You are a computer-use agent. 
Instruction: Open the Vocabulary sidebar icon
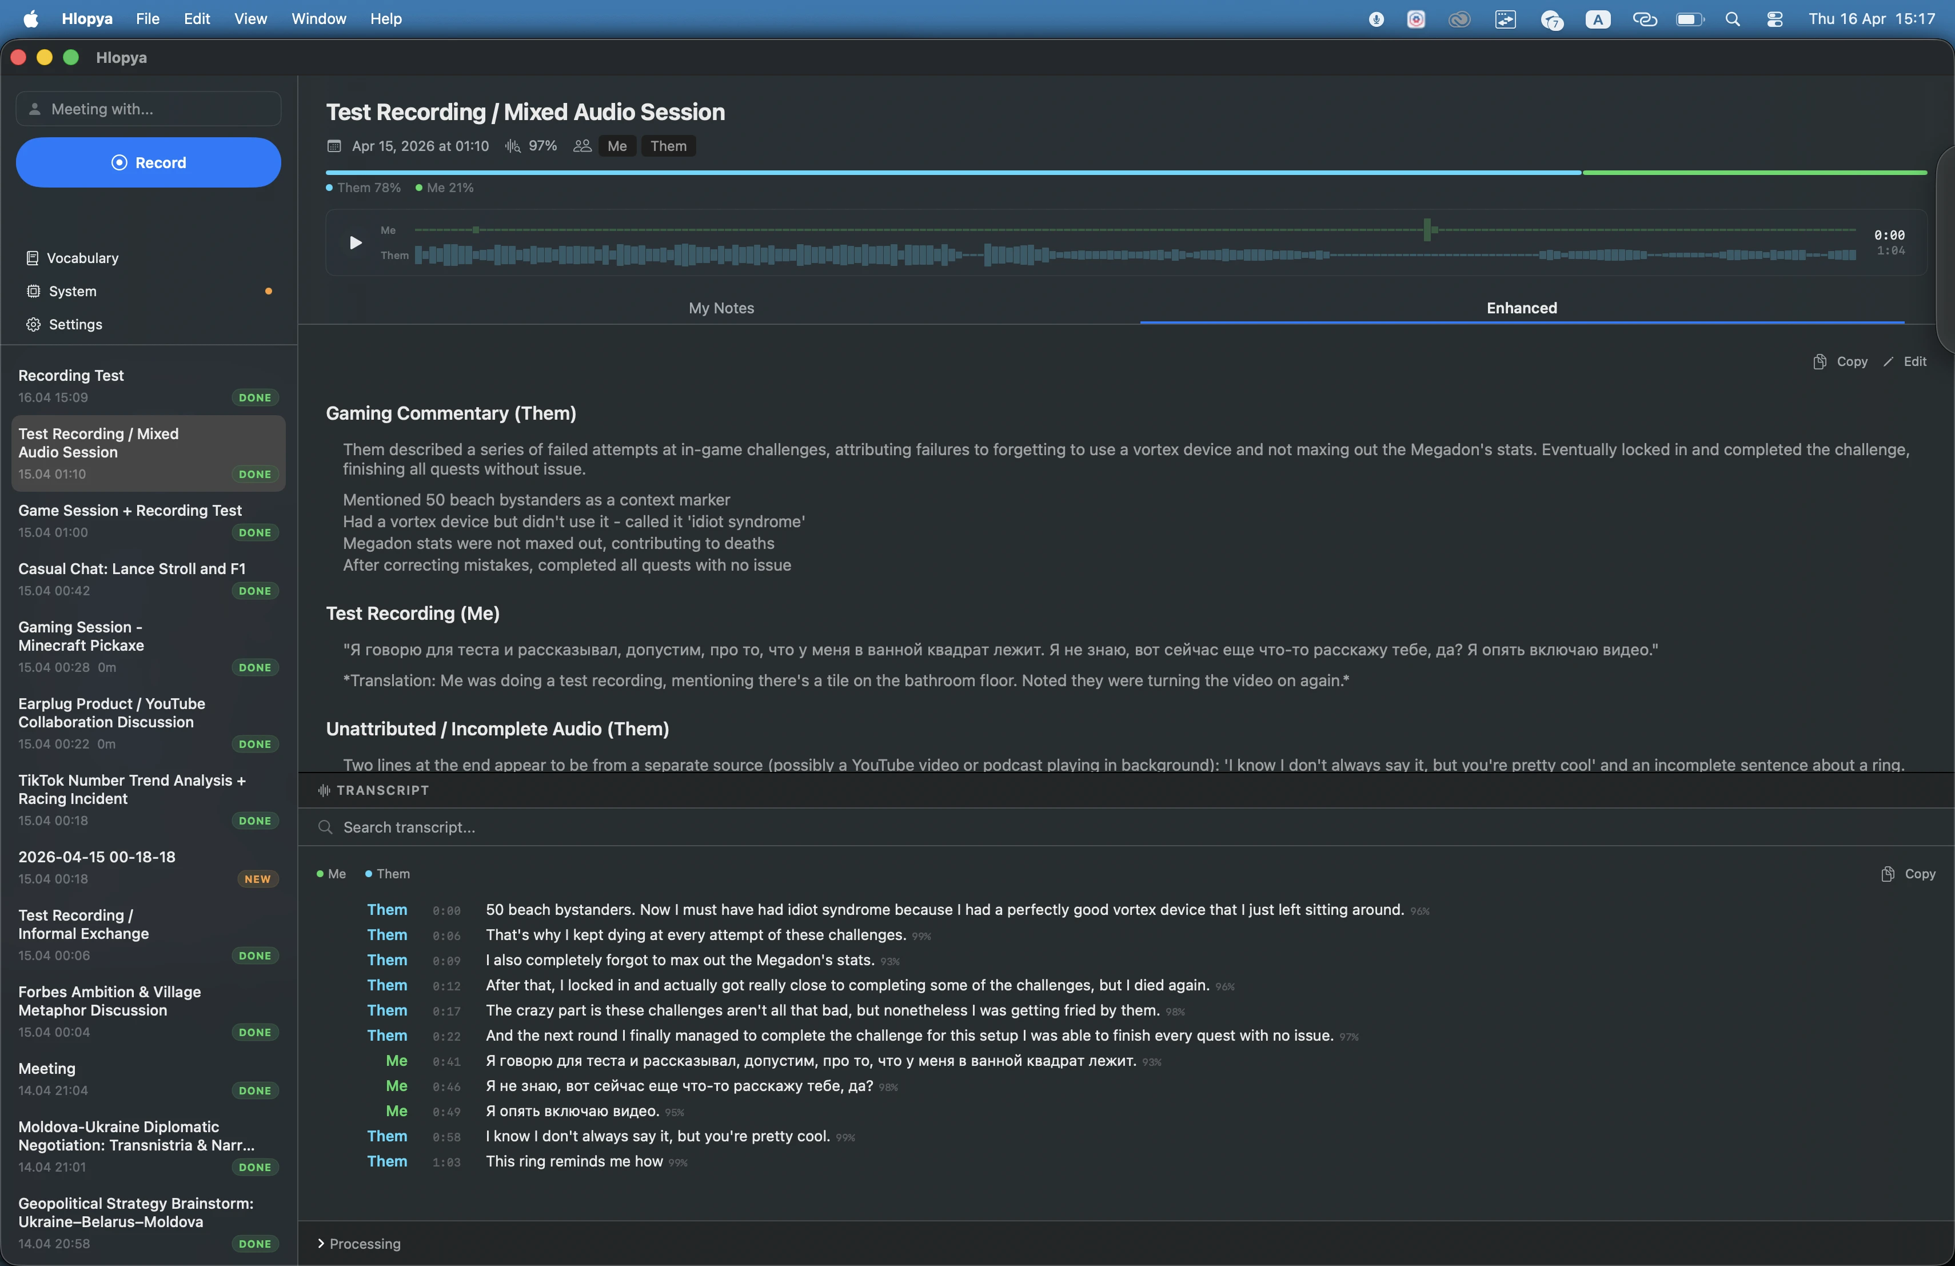[x=32, y=258]
